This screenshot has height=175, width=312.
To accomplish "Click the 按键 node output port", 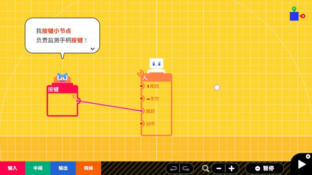I will (78, 101).
